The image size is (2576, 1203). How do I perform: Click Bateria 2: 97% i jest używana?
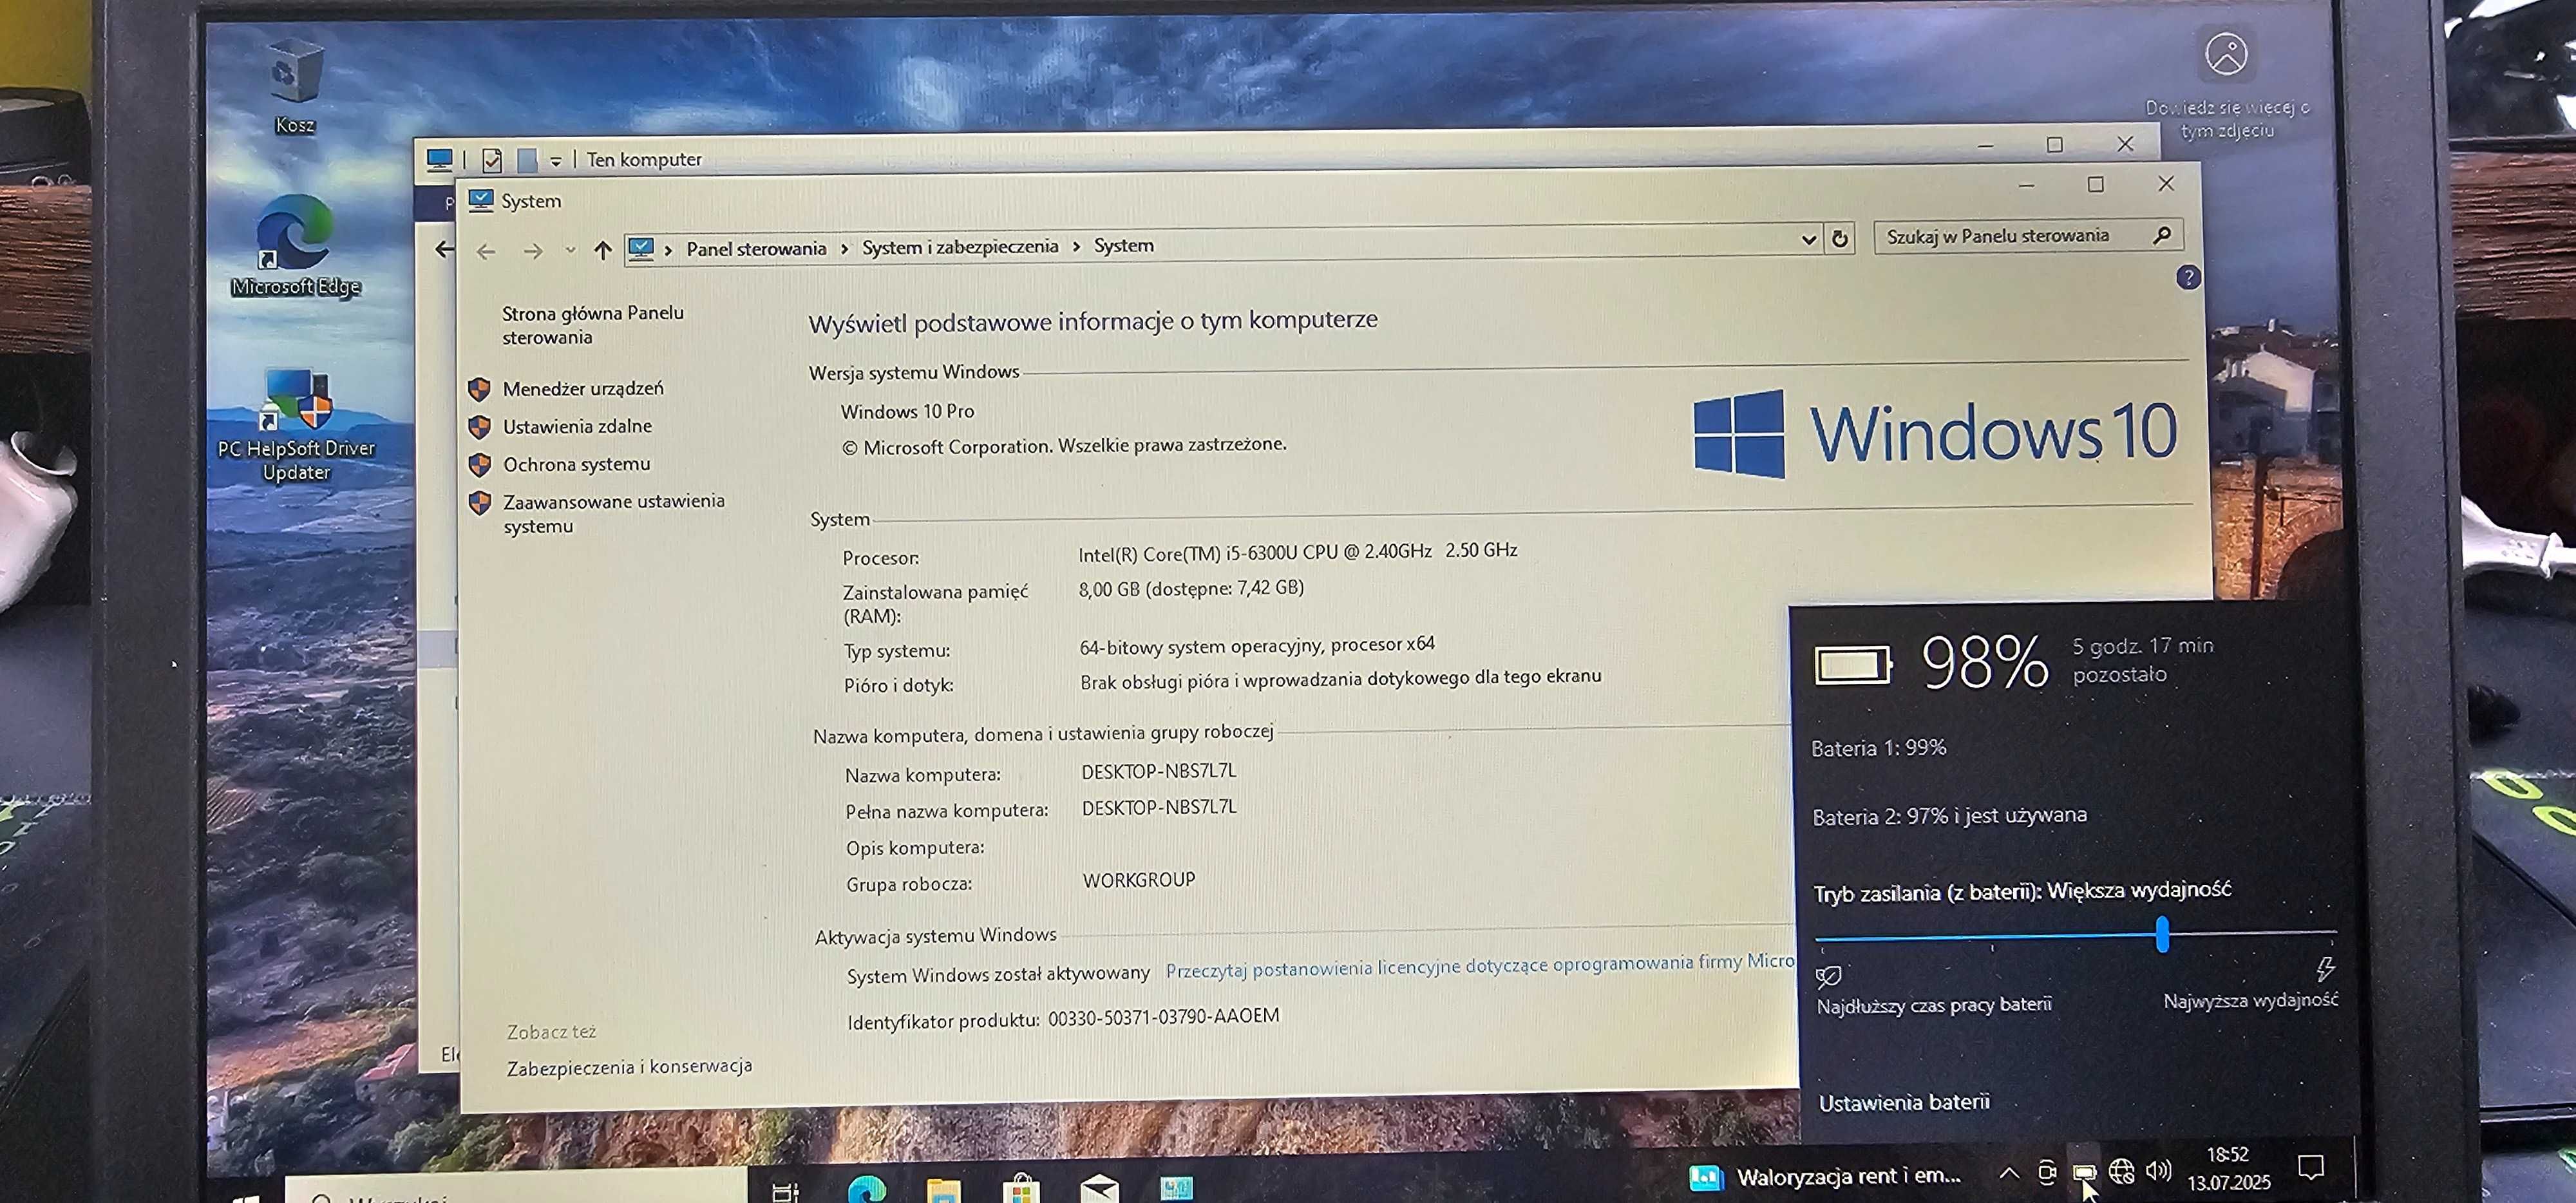(x=1949, y=816)
